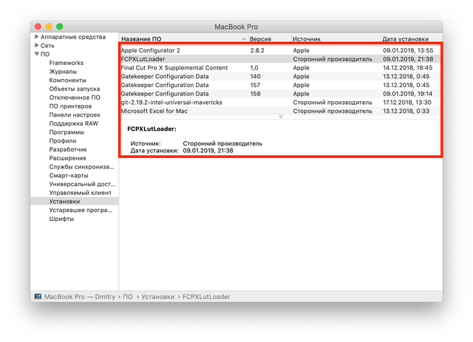Click version 2.8.2 cell
The image size is (473, 342).
pos(257,50)
